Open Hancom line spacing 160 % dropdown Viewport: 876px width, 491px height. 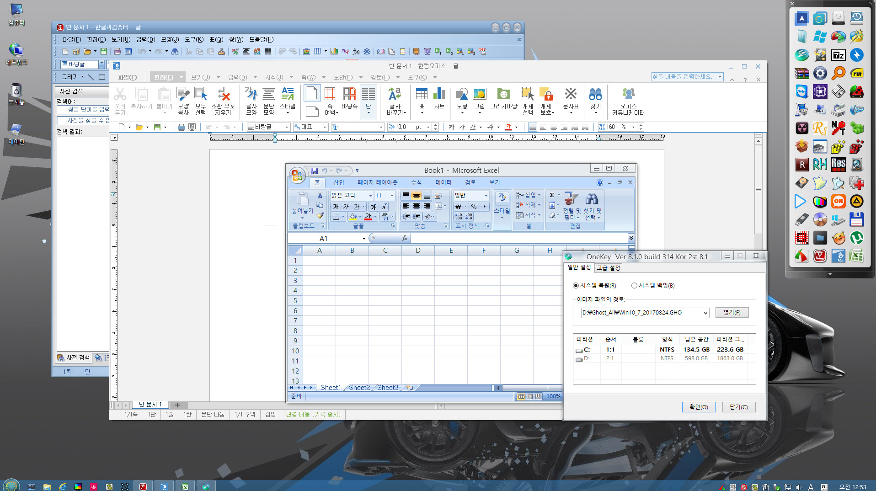click(x=634, y=127)
